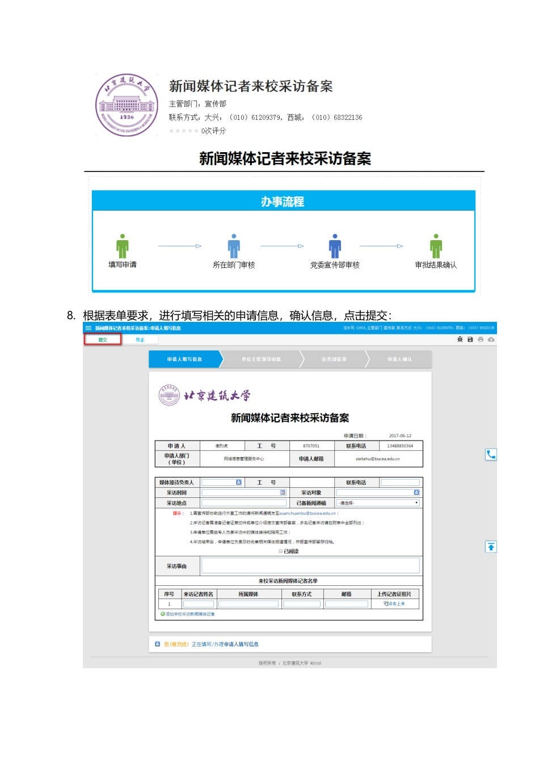Select the 申请人确认 step tab
This screenshot has height=763, width=539.
399,359
